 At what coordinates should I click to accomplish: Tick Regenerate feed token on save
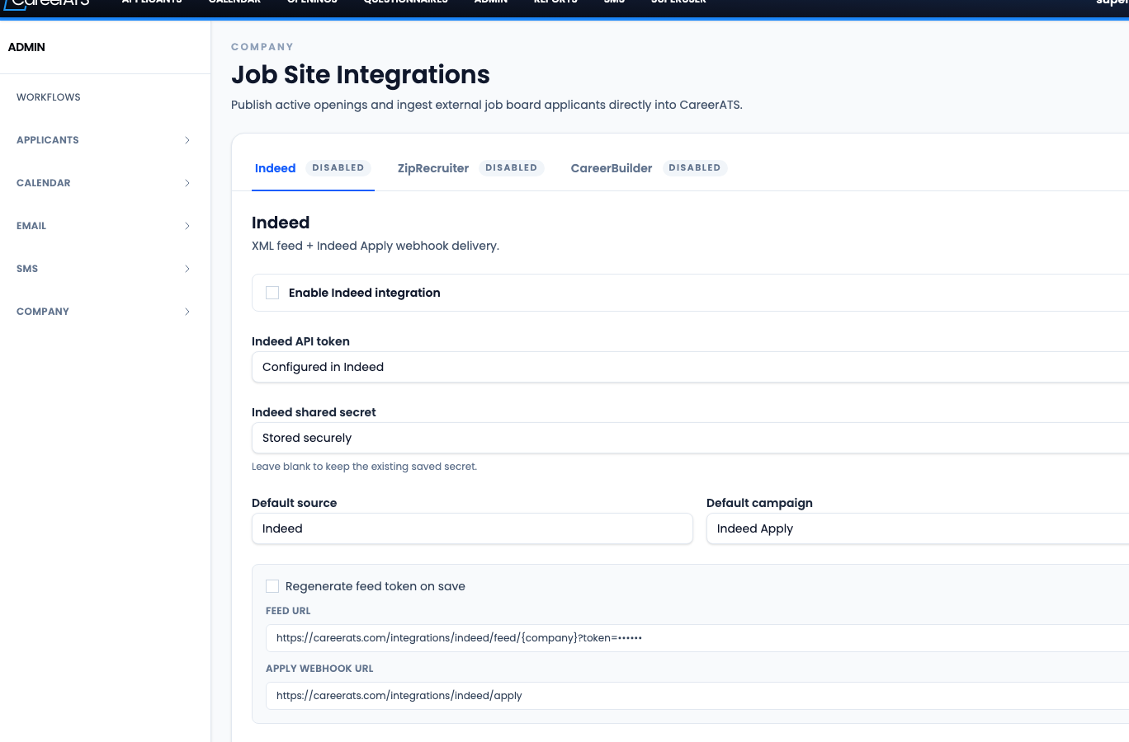tap(272, 586)
